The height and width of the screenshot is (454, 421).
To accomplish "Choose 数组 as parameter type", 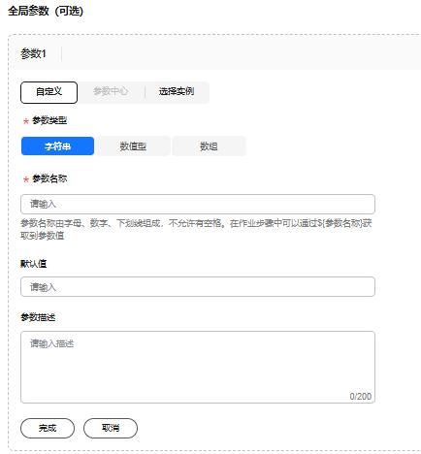I will point(209,146).
